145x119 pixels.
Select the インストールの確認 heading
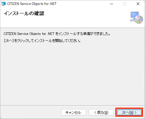click(x=24, y=13)
